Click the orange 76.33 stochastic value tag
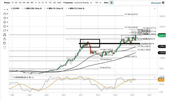 [x=161, y=80]
